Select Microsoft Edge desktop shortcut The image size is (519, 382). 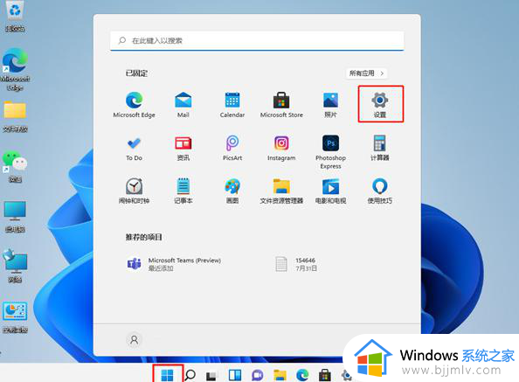coord(15,69)
